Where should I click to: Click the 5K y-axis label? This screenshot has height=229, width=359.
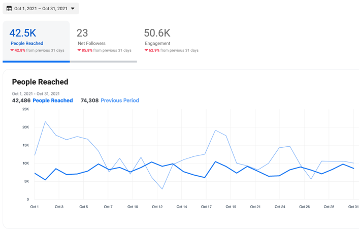[x=26, y=181]
